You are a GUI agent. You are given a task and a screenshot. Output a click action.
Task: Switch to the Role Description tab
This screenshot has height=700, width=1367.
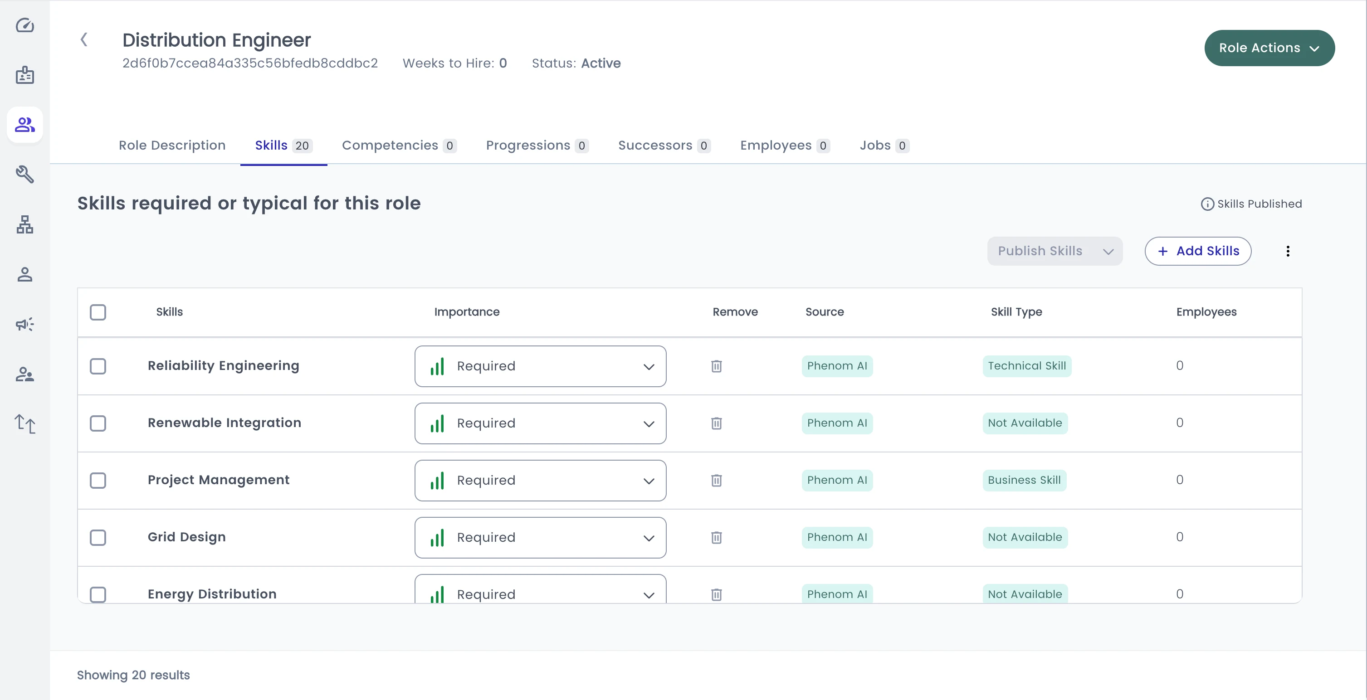[x=172, y=145]
